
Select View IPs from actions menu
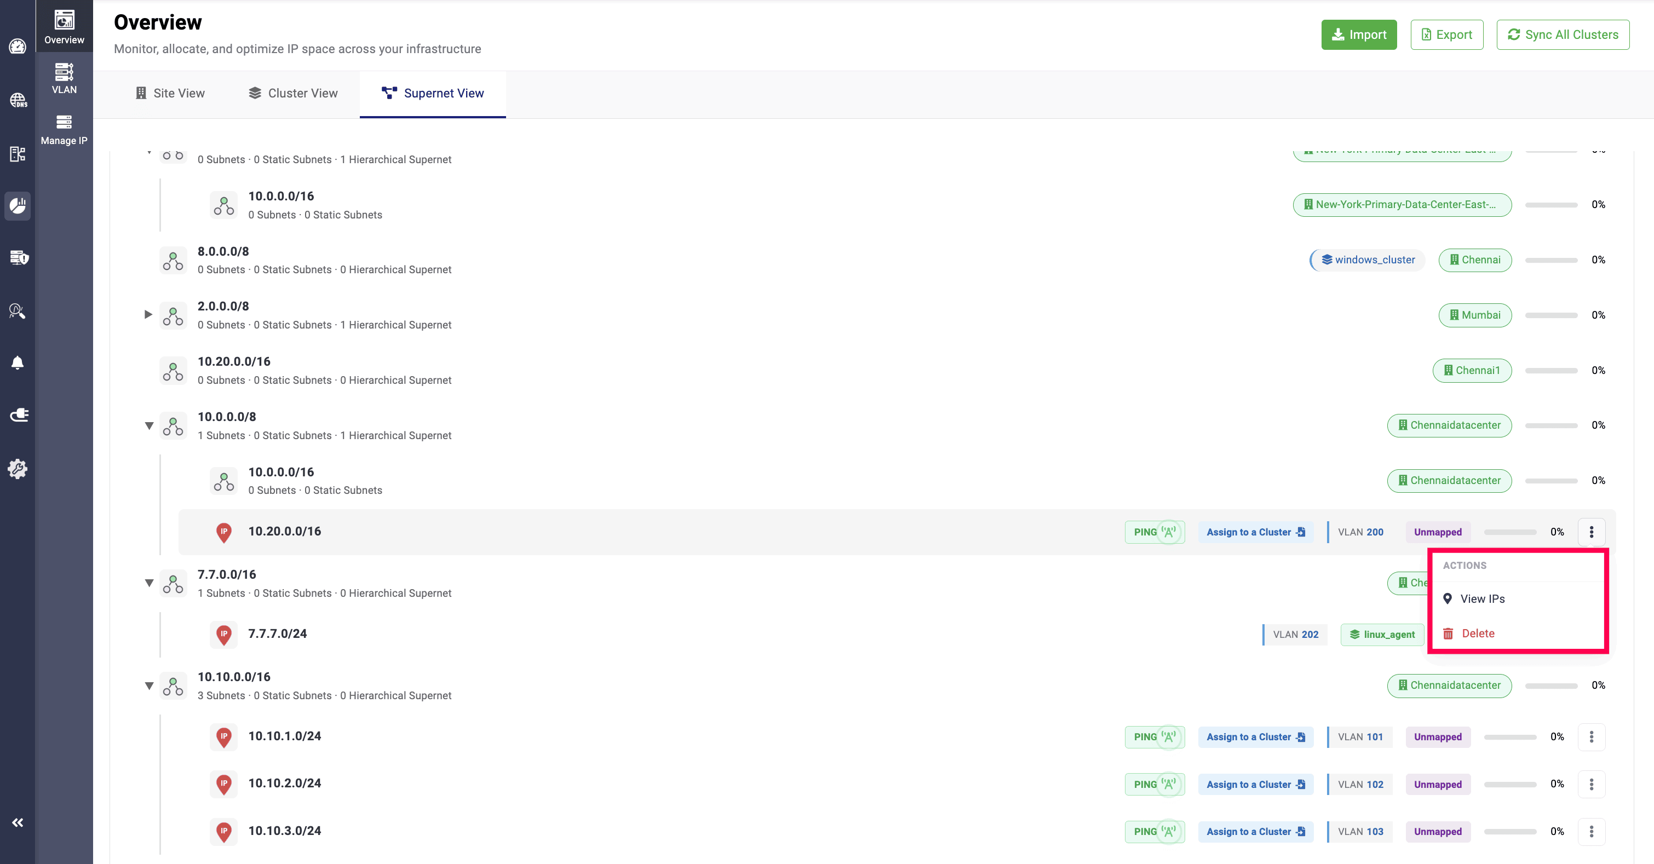(1482, 599)
